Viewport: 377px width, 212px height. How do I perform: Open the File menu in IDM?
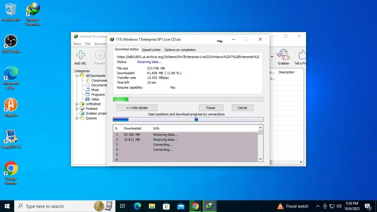pos(88,44)
